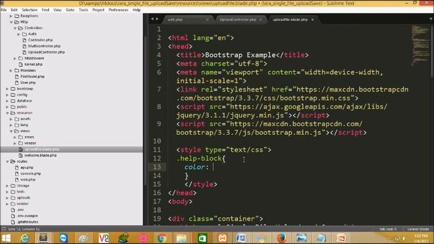Expand the Providers folder
The image size is (434, 244).
click(x=11, y=70)
